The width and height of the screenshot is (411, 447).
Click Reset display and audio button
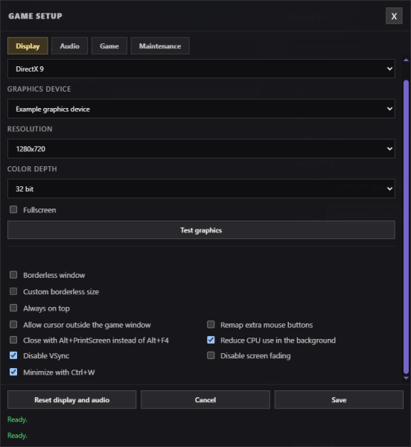(x=71, y=399)
